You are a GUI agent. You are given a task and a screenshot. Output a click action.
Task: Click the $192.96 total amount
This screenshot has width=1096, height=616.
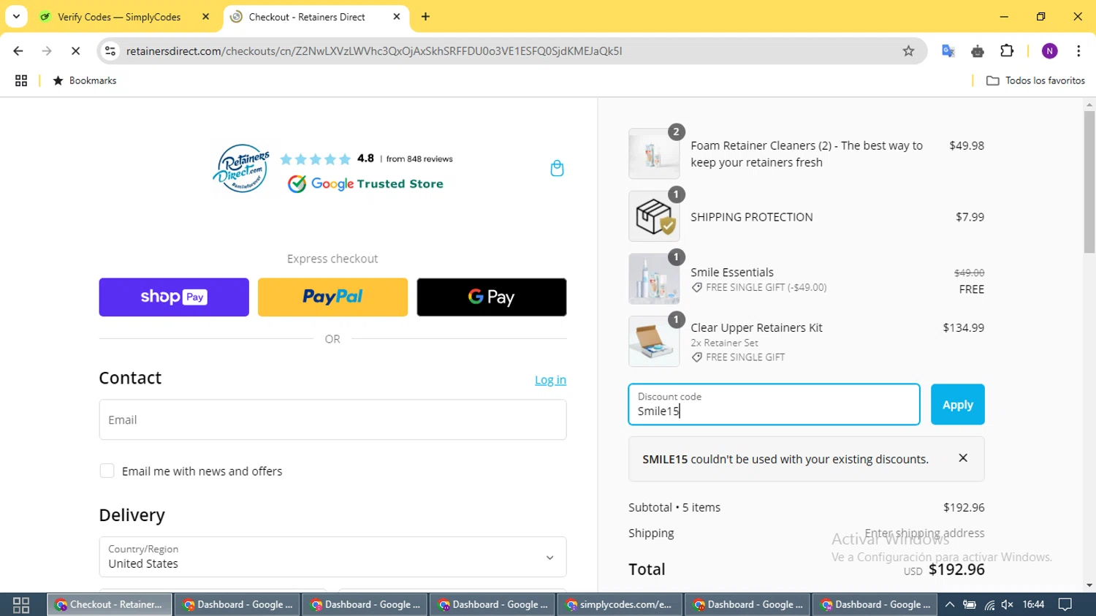coord(956,569)
